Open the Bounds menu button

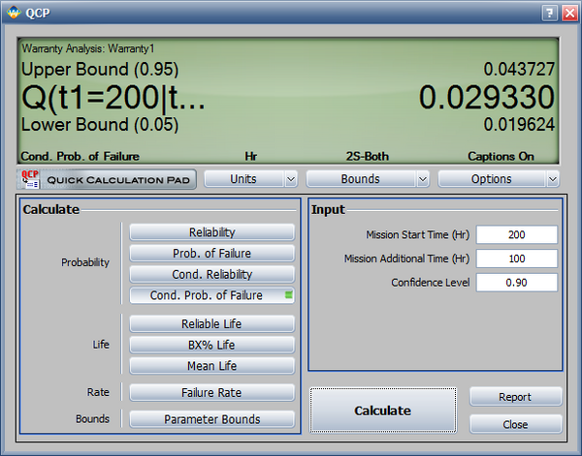(x=360, y=179)
